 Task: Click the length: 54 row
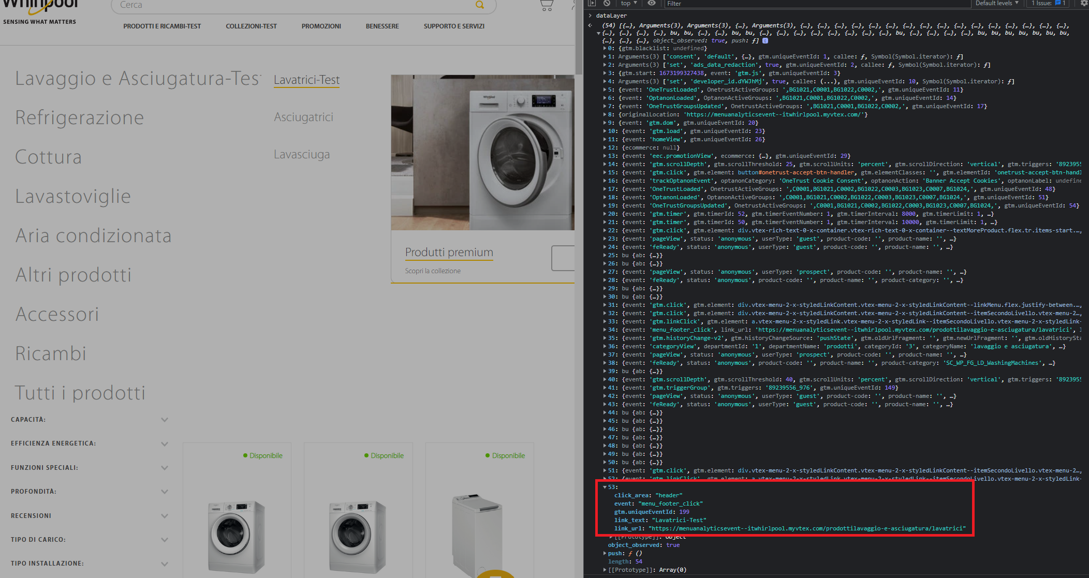click(625, 562)
